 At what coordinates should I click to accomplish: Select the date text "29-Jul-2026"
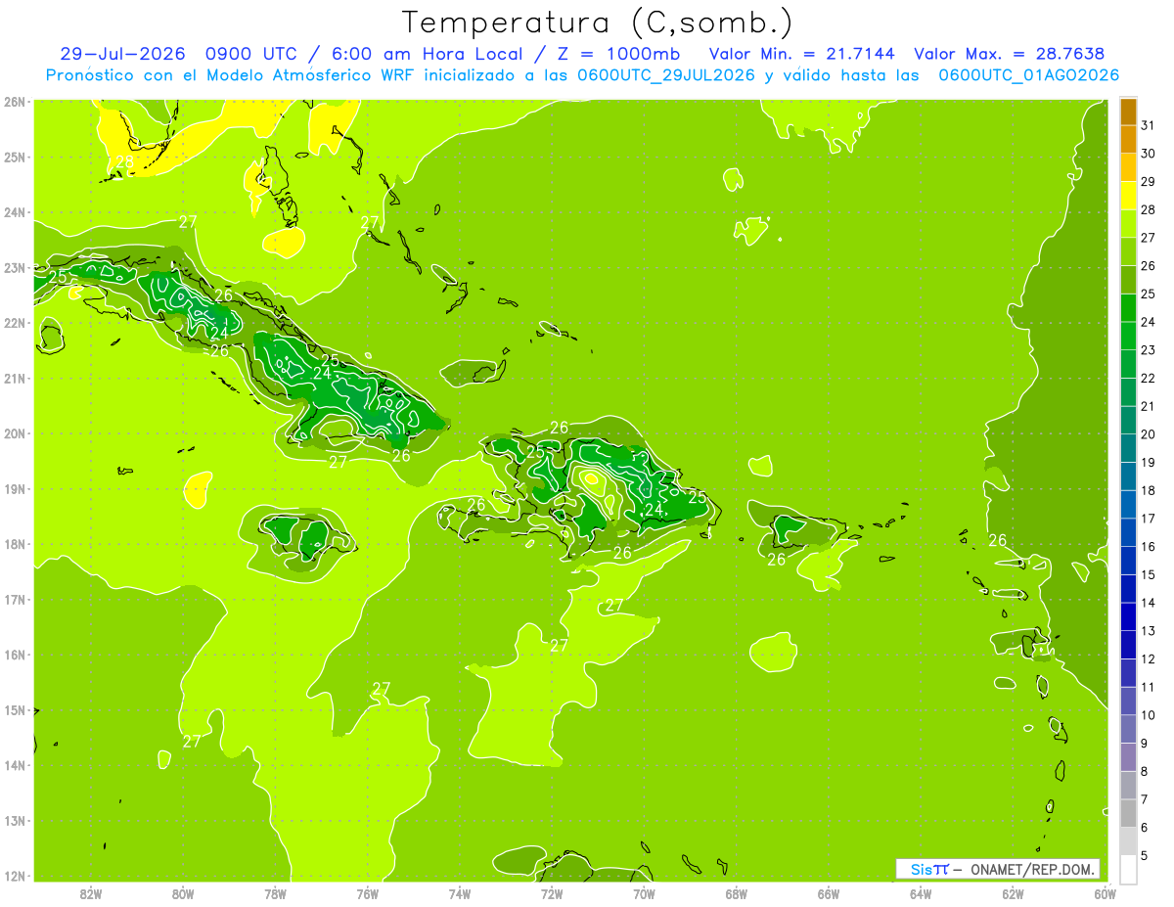[x=123, y=54]
